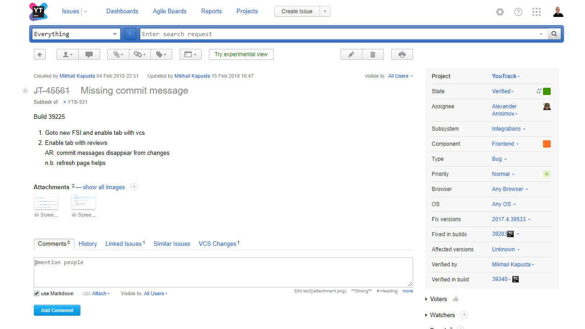The image size is (585, 329).
Task: Click Alexander Anisimov's avatar in Assignee row
Action: click(x=547, y=106)
